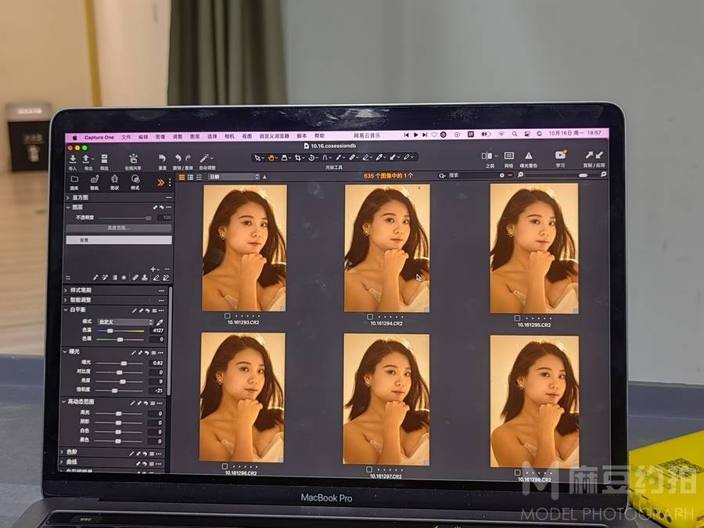Image resolution: width=704 pixels, height=528 pixels.
Task: Select thumbnail 10.161297.CR2
Action: (386, 399)
